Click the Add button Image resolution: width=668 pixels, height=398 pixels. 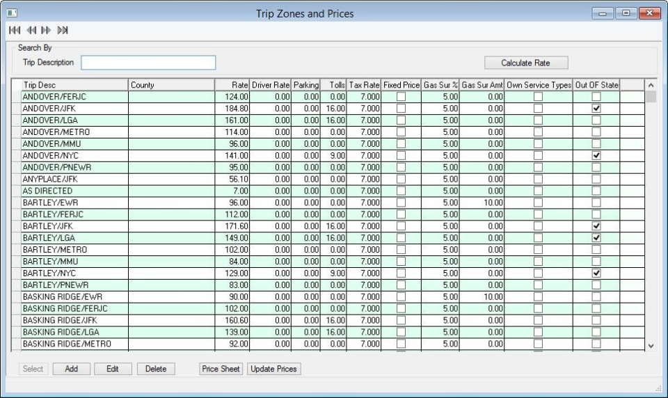tap(71, 369)
